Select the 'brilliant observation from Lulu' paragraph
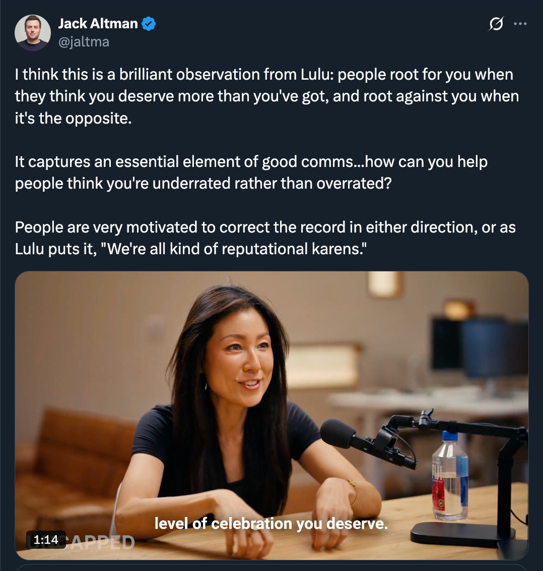Screen dimensions: 543x571 pyautogui.click(x=267, y=96)
